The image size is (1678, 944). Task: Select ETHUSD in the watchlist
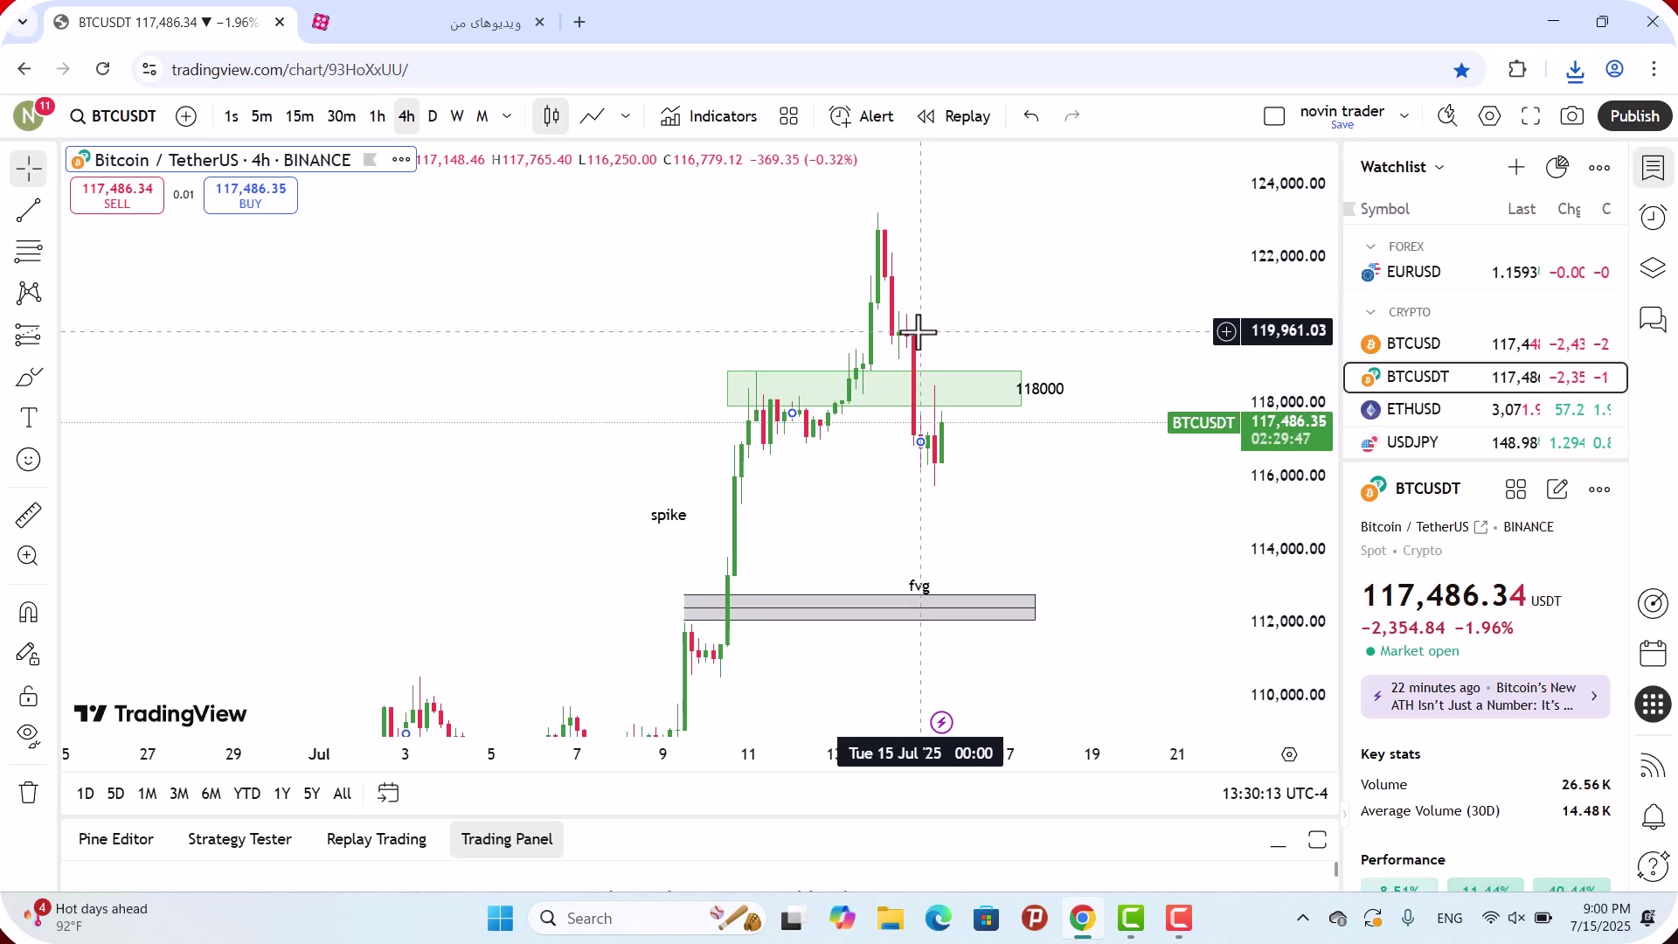1485,410
